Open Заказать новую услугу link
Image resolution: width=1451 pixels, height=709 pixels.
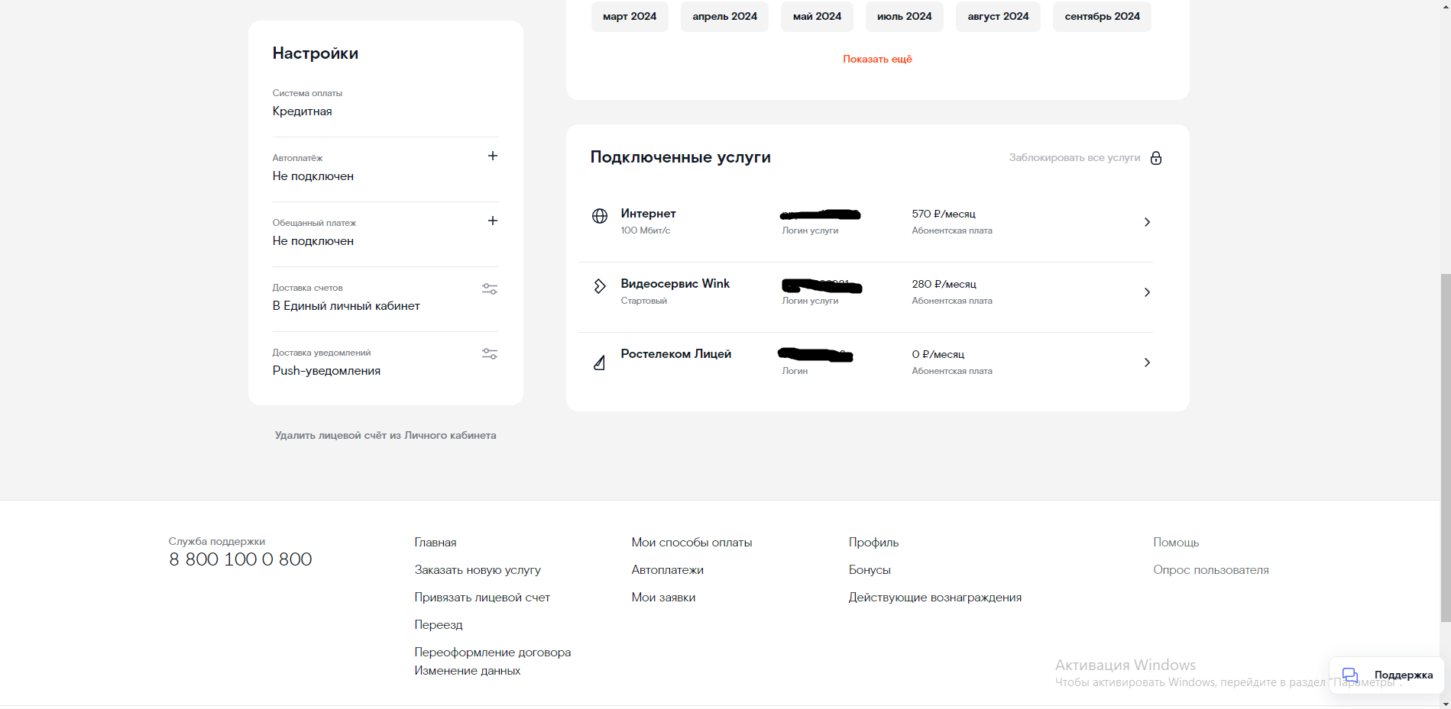[x=478, y=570]
